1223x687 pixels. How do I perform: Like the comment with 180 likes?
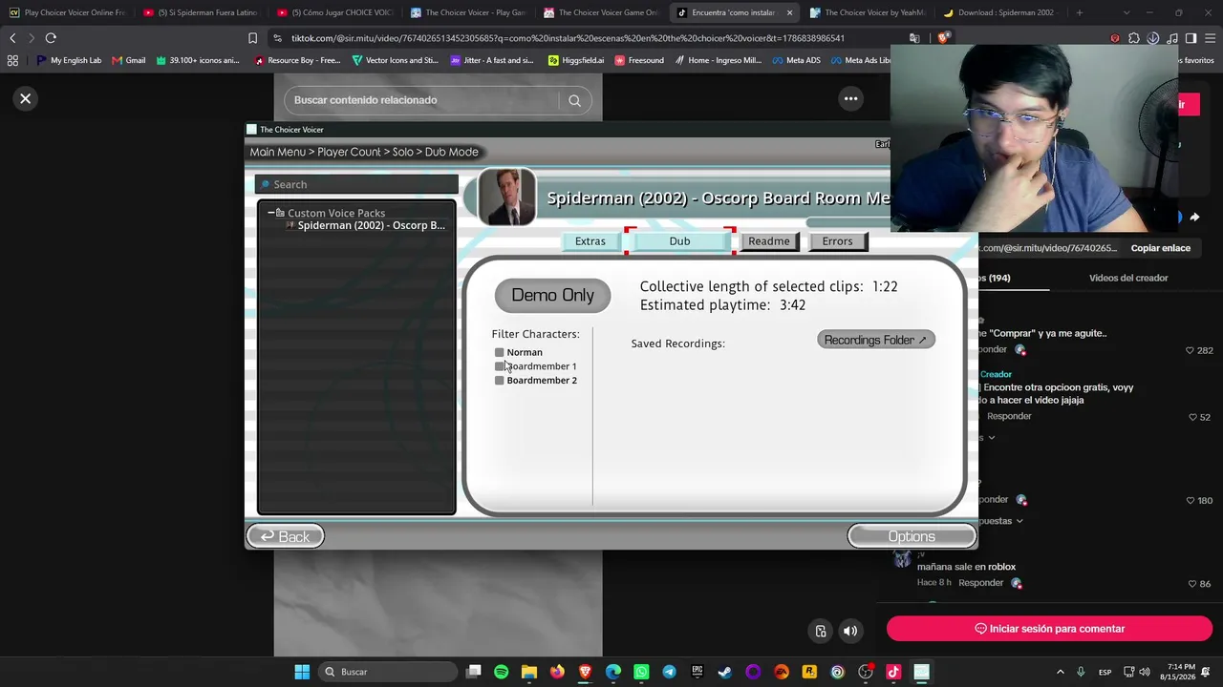pos(1190,501)
